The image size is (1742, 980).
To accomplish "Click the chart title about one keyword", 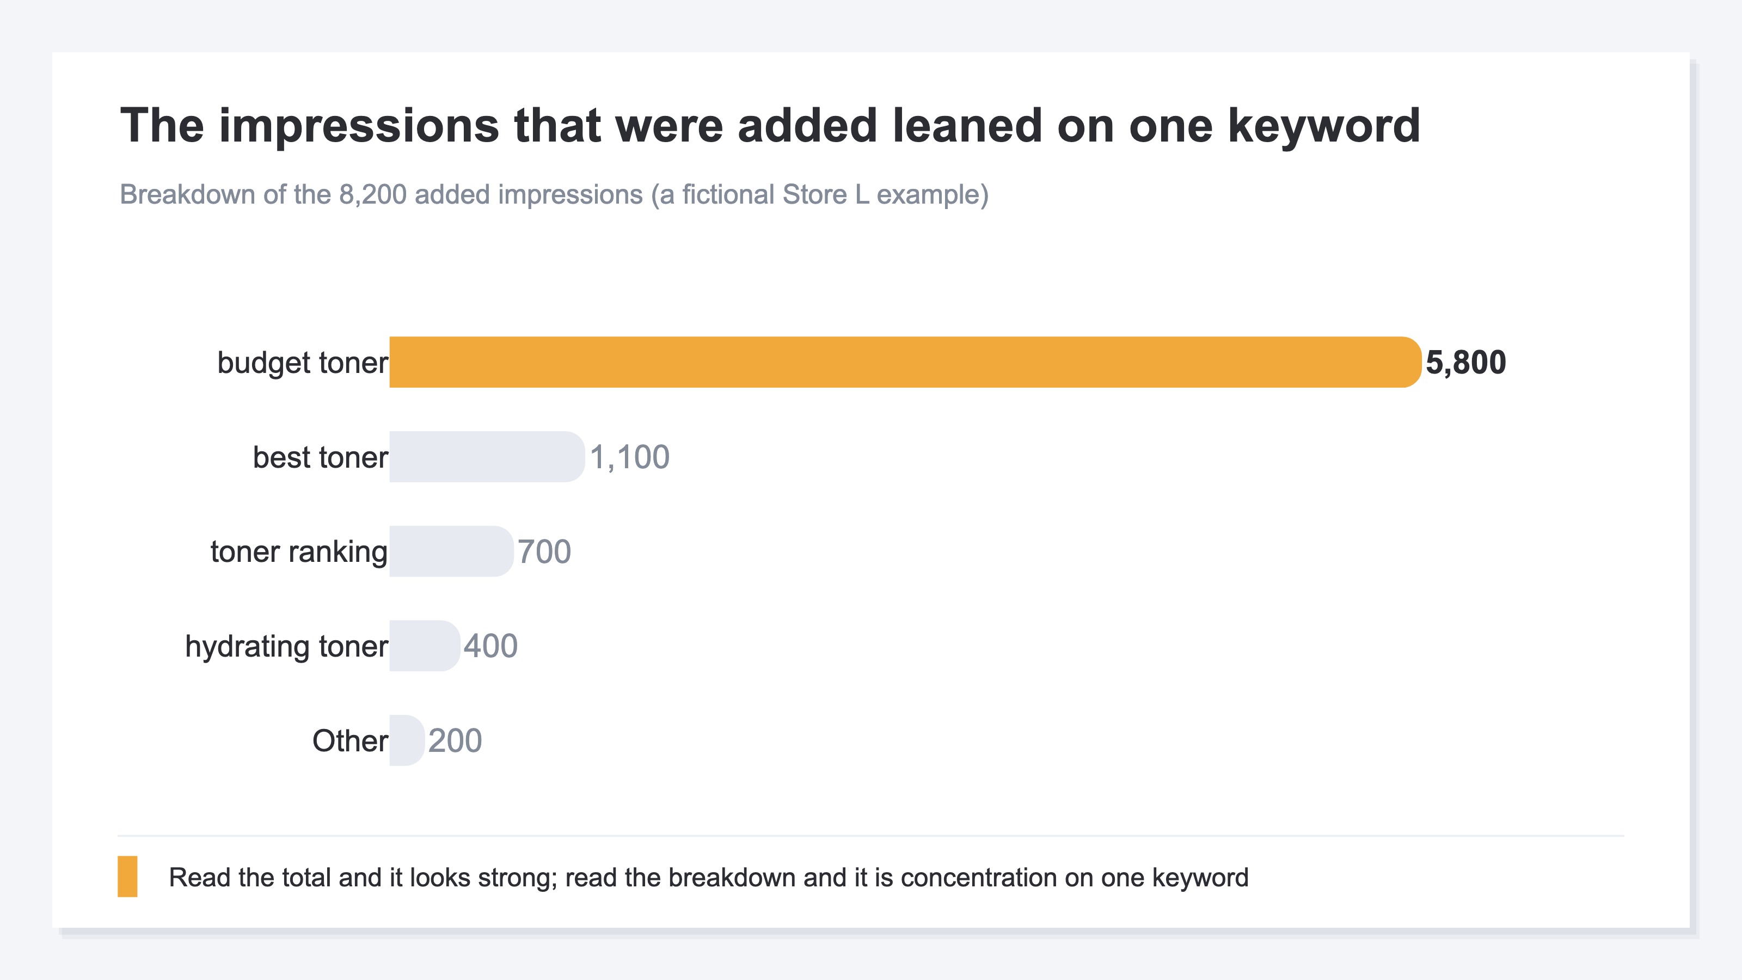I will [x=770, y=126].
